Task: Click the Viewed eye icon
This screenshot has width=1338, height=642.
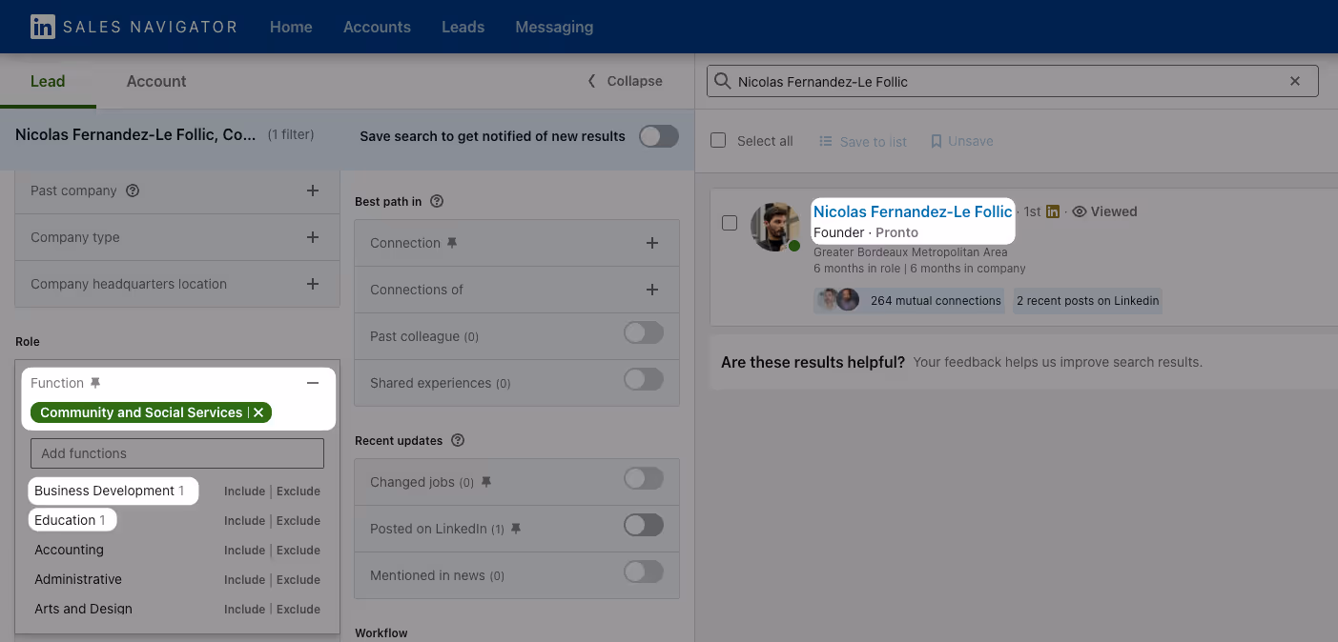Action: tap(1080, 211)
